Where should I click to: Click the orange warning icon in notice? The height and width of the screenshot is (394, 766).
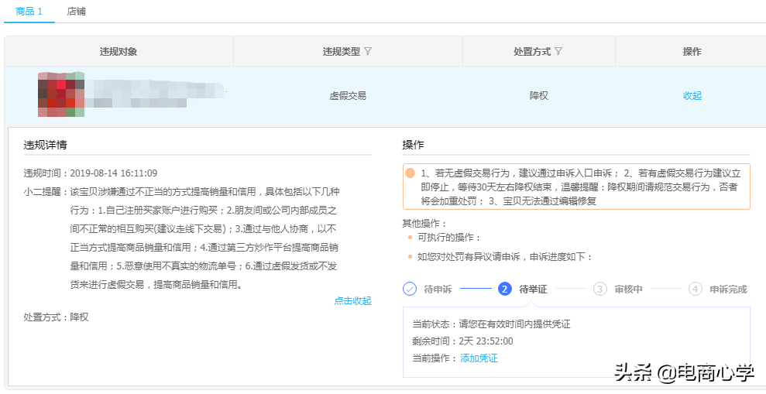click(x=410, y=173)
